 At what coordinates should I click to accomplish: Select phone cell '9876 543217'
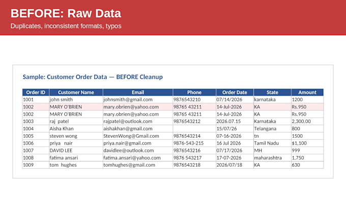click(194, 158)
